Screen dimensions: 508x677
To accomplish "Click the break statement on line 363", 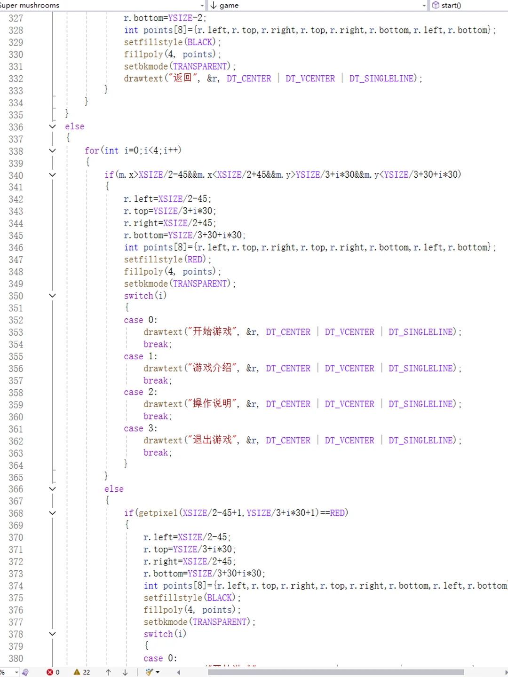I will 158,453.
